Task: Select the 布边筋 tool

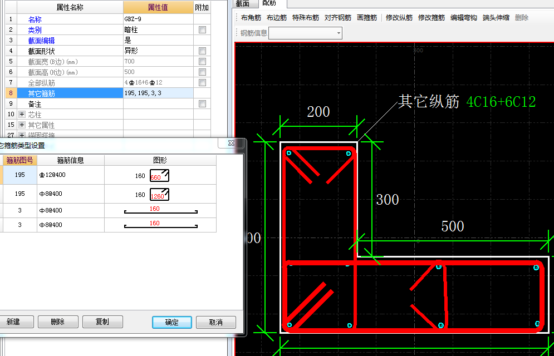Action: click(277, 18)
